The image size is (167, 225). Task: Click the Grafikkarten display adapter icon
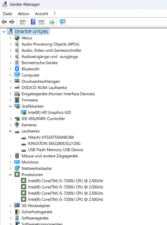coord(17,106)
